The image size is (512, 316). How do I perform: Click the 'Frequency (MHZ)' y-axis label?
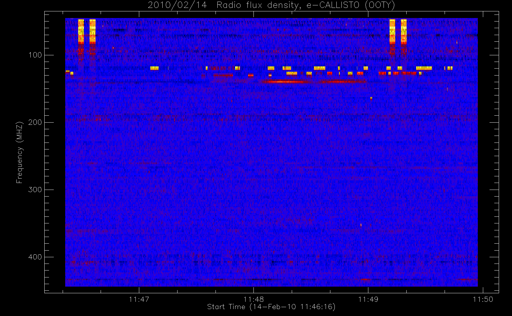pos(20,152)
